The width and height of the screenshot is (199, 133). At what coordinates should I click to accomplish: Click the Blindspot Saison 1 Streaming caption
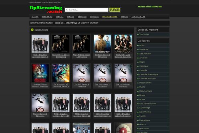click(x=102, y=56)
